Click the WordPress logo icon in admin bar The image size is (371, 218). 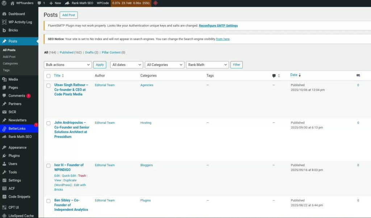pos(4,3)
